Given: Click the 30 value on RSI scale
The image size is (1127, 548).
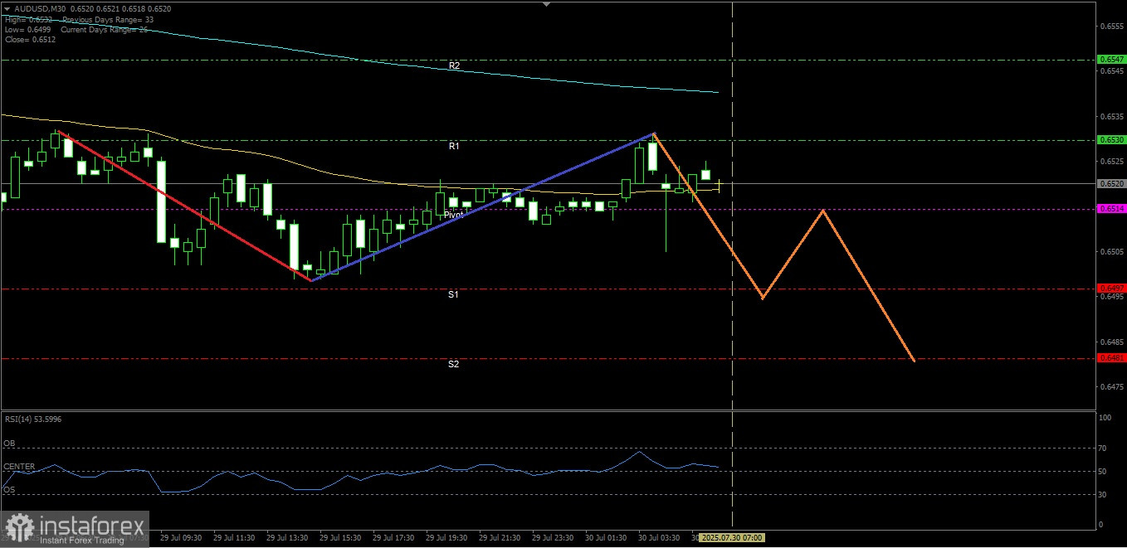Looking at the screenshot, I should [x=1103, y=495].
